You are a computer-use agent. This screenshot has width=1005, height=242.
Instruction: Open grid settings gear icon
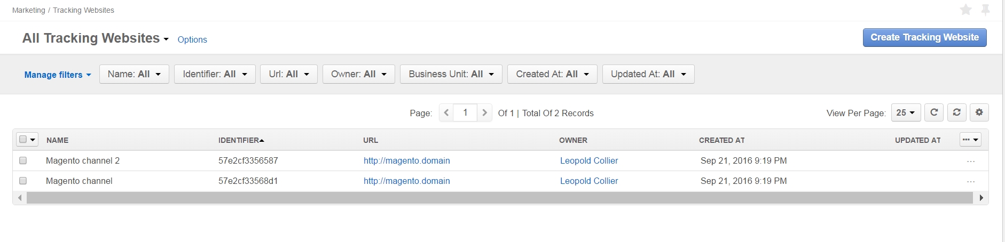point(979,112)
